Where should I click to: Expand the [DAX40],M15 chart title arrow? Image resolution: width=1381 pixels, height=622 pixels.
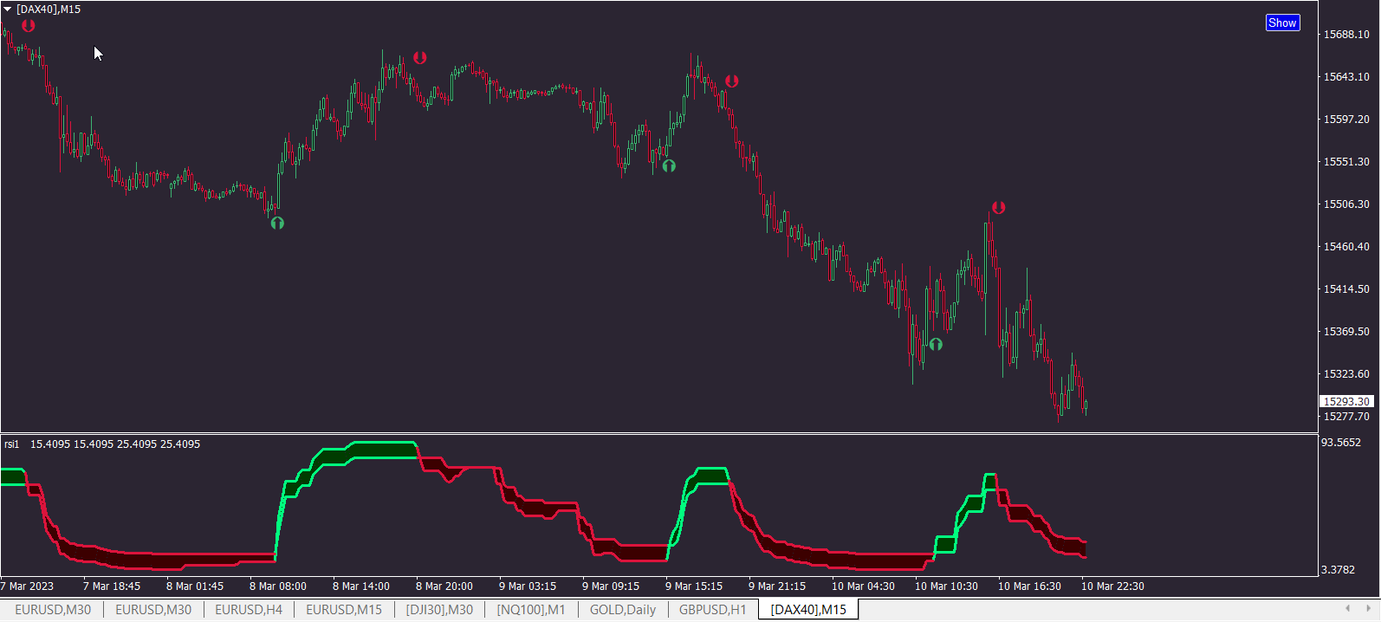pos(8,10)
